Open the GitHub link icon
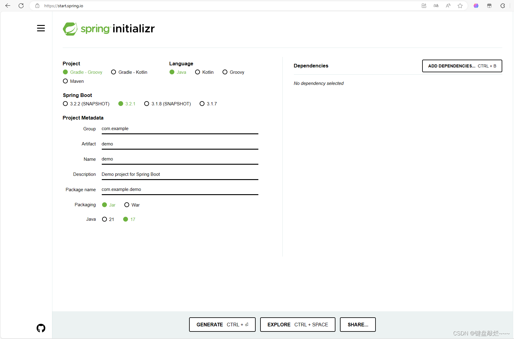This screenshot has width=514, height=339. [x=41, y=328]
